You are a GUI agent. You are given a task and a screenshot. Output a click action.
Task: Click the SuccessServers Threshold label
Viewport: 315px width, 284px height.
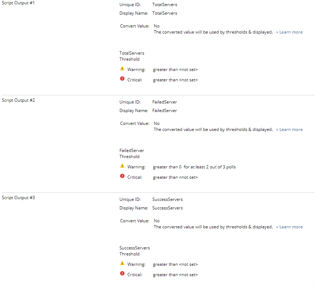[x=134, y=251]
